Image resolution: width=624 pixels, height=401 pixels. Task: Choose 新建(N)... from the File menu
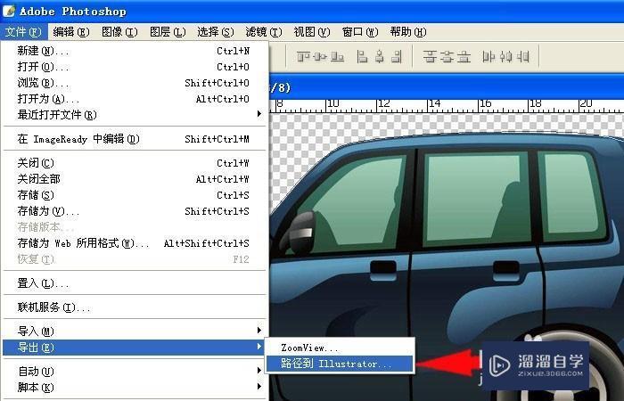[x=134, y=51]
